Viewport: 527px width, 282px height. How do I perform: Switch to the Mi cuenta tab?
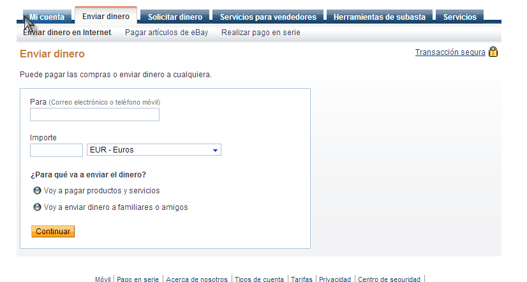tap(47, 17)
